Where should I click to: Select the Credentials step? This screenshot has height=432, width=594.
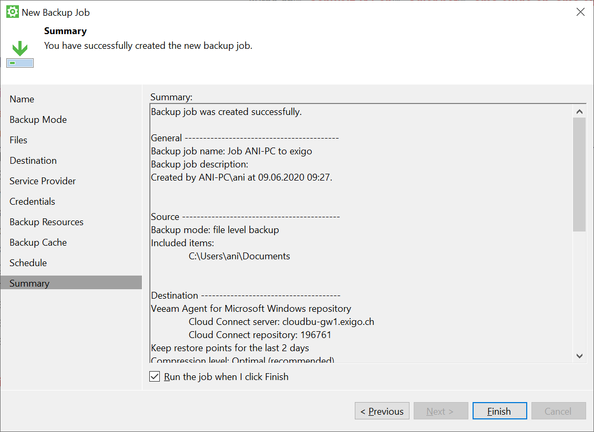(33, 201)
